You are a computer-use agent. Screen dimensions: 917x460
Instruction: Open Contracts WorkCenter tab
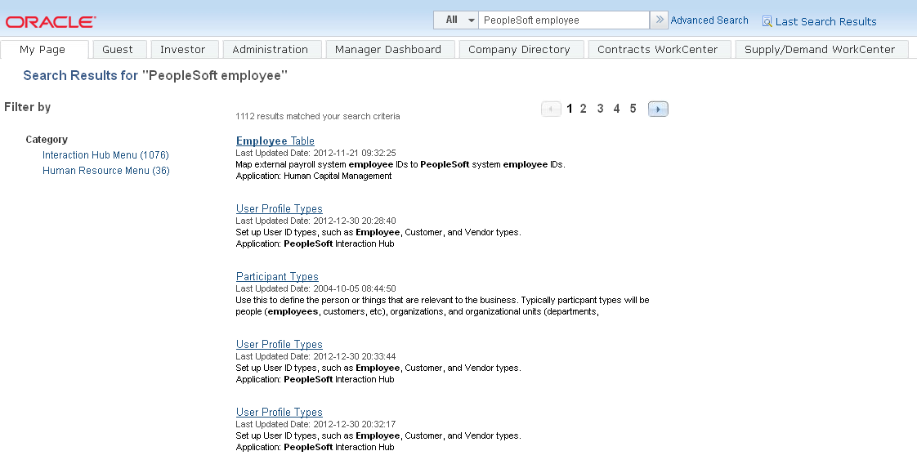[x=658, y=50]
